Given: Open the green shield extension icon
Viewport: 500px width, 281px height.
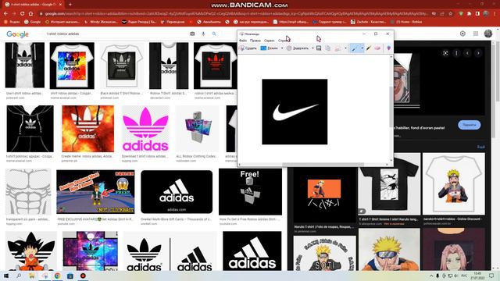Looking at the screenshot, I should pyautogui.click(x=461, y=14).
